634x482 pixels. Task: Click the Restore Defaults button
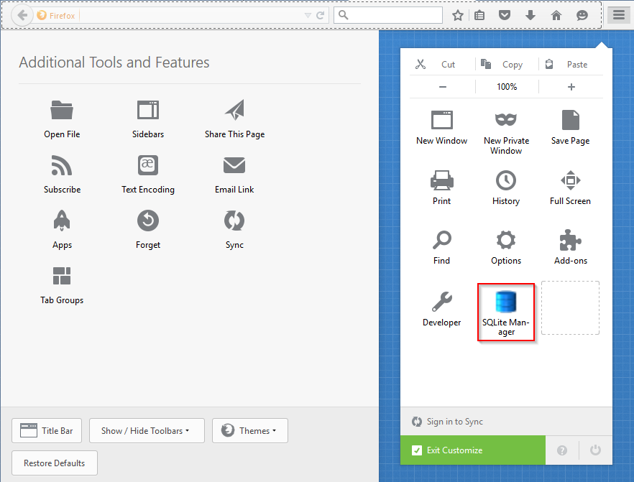point(55,463)
